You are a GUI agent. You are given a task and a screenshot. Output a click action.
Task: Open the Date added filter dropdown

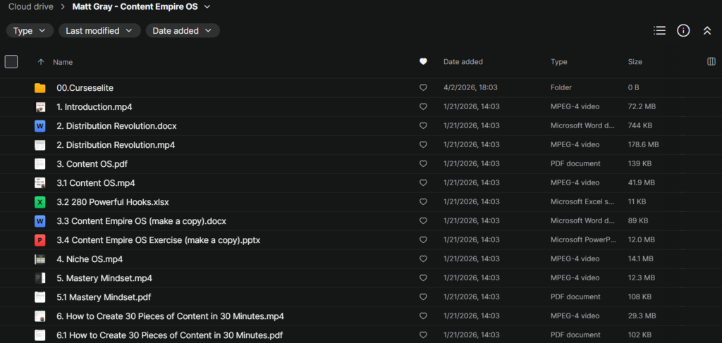(183, 31)
